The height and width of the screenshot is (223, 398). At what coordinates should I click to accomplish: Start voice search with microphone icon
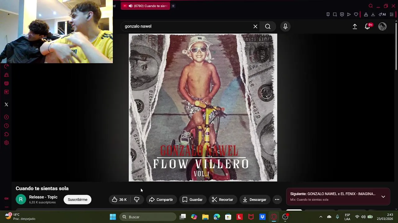[285, 26]
